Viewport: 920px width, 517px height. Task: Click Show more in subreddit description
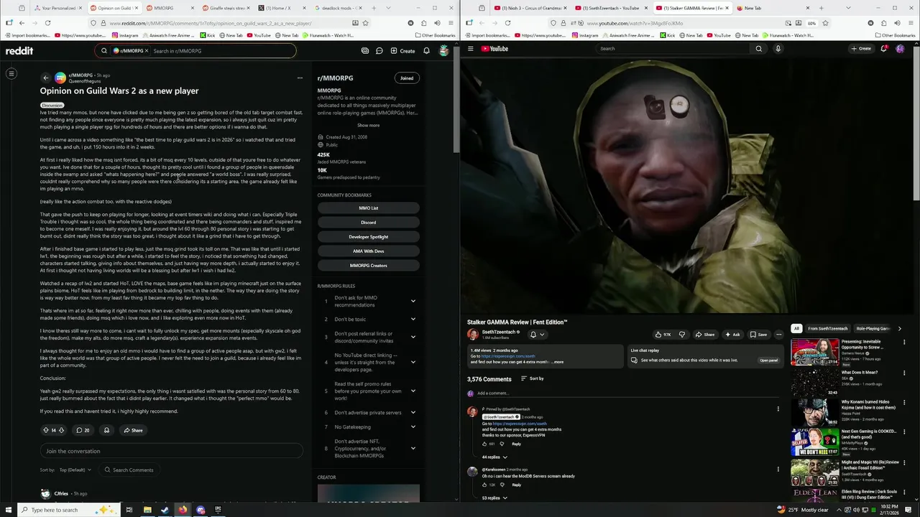[368, 125]
